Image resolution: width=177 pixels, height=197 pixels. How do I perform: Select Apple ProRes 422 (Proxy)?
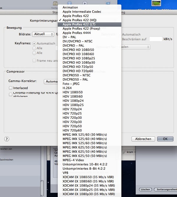coord(89,29)
